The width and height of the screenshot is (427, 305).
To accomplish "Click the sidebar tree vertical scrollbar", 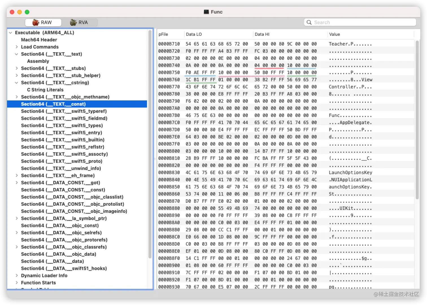I will point(150,144).
